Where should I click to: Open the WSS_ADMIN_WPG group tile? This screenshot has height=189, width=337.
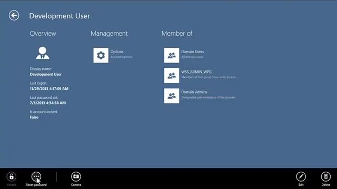(172, 76)
